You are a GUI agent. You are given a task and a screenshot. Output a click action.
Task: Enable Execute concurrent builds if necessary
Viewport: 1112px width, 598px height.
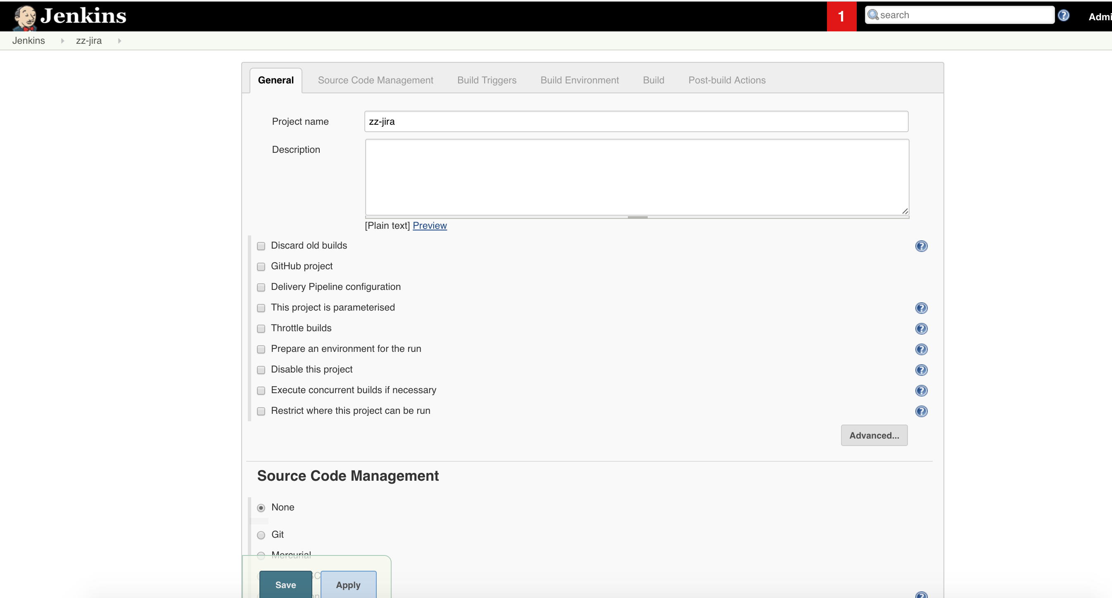coord(261,390)
